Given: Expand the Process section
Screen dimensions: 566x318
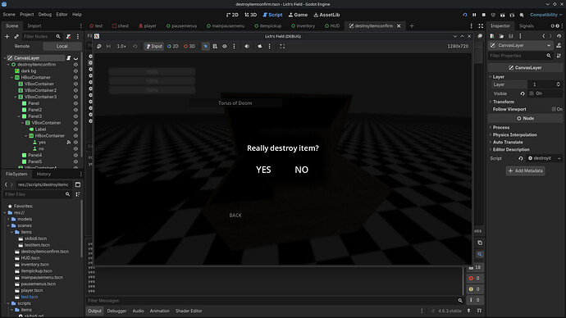Looking at the screenshot, I should (x=501, y=127).
